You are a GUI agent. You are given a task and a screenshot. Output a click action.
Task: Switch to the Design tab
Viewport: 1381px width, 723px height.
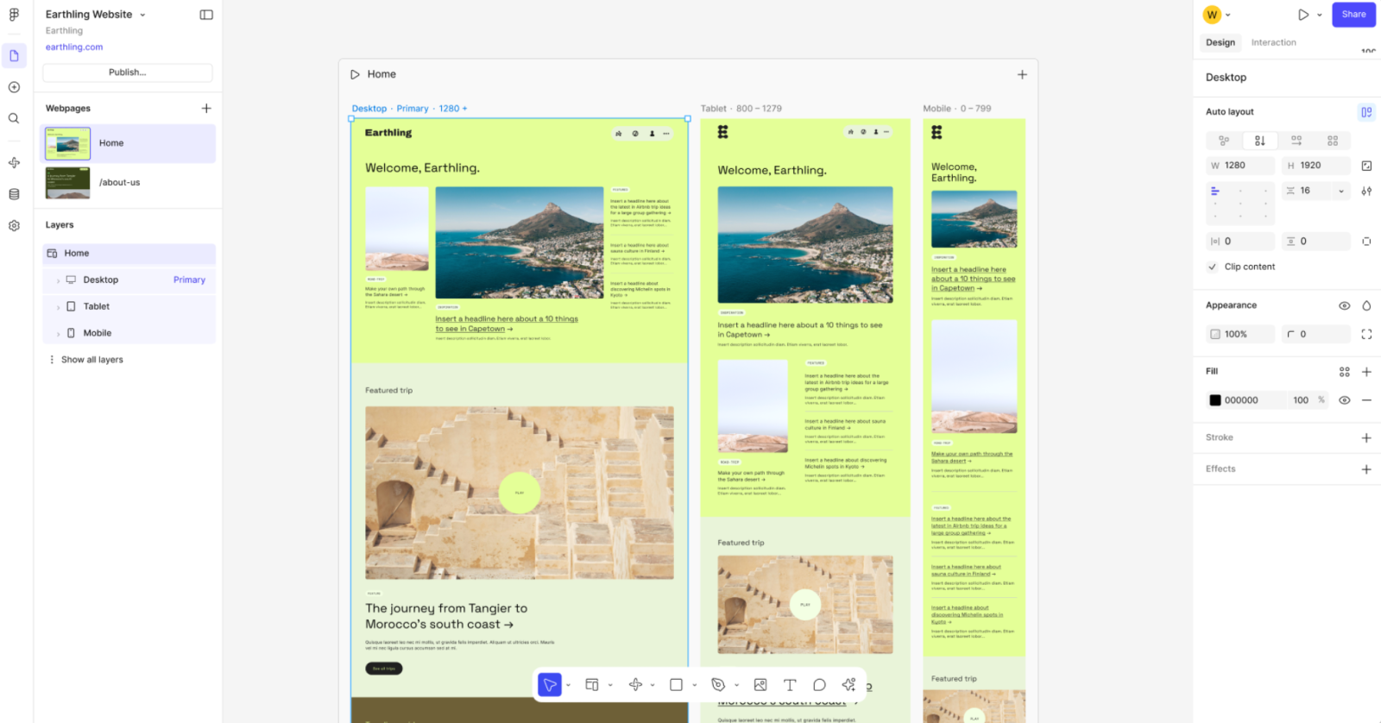click(1220, 42)
